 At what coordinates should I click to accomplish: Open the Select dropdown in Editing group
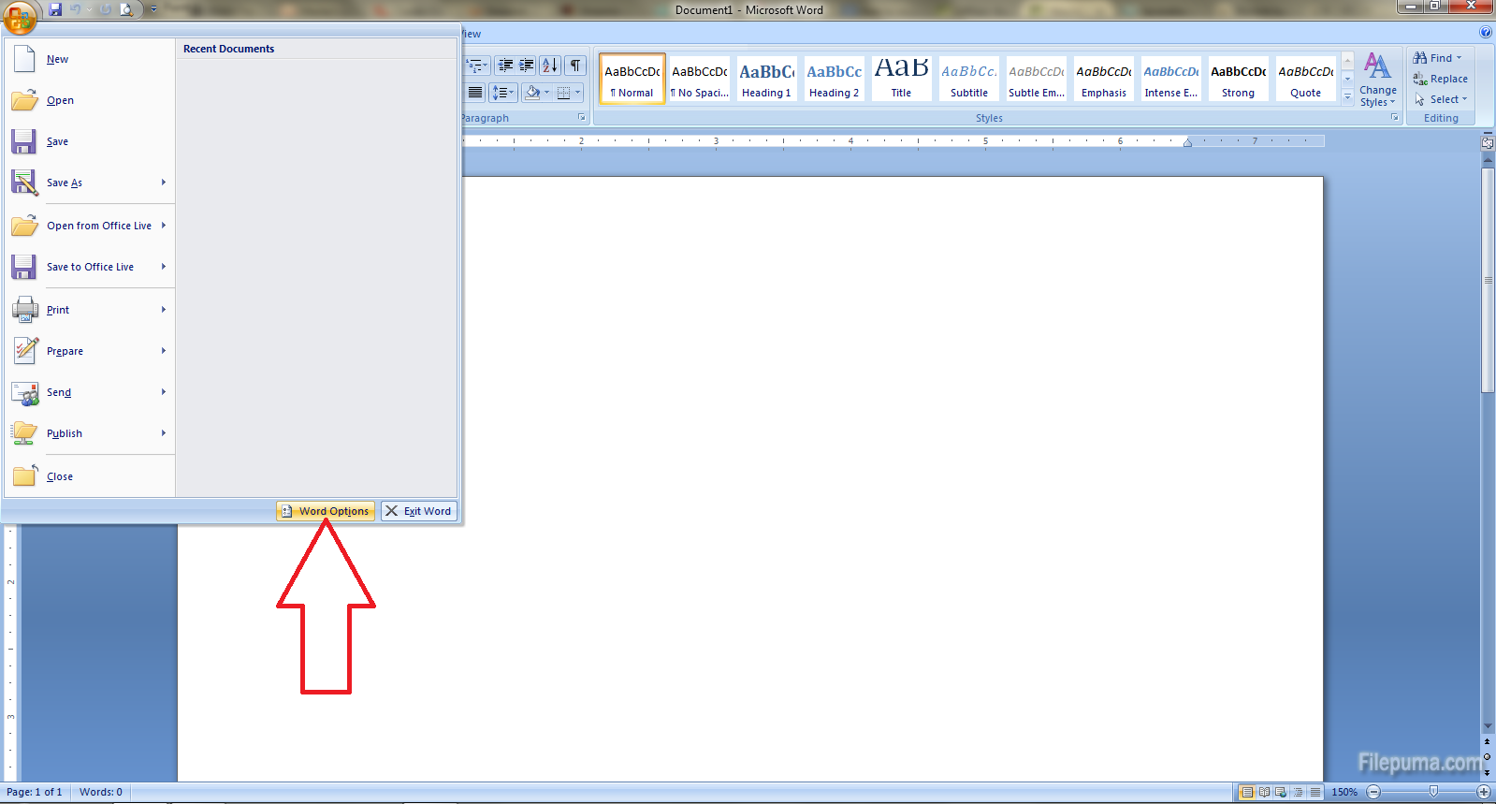point(1442,99)
